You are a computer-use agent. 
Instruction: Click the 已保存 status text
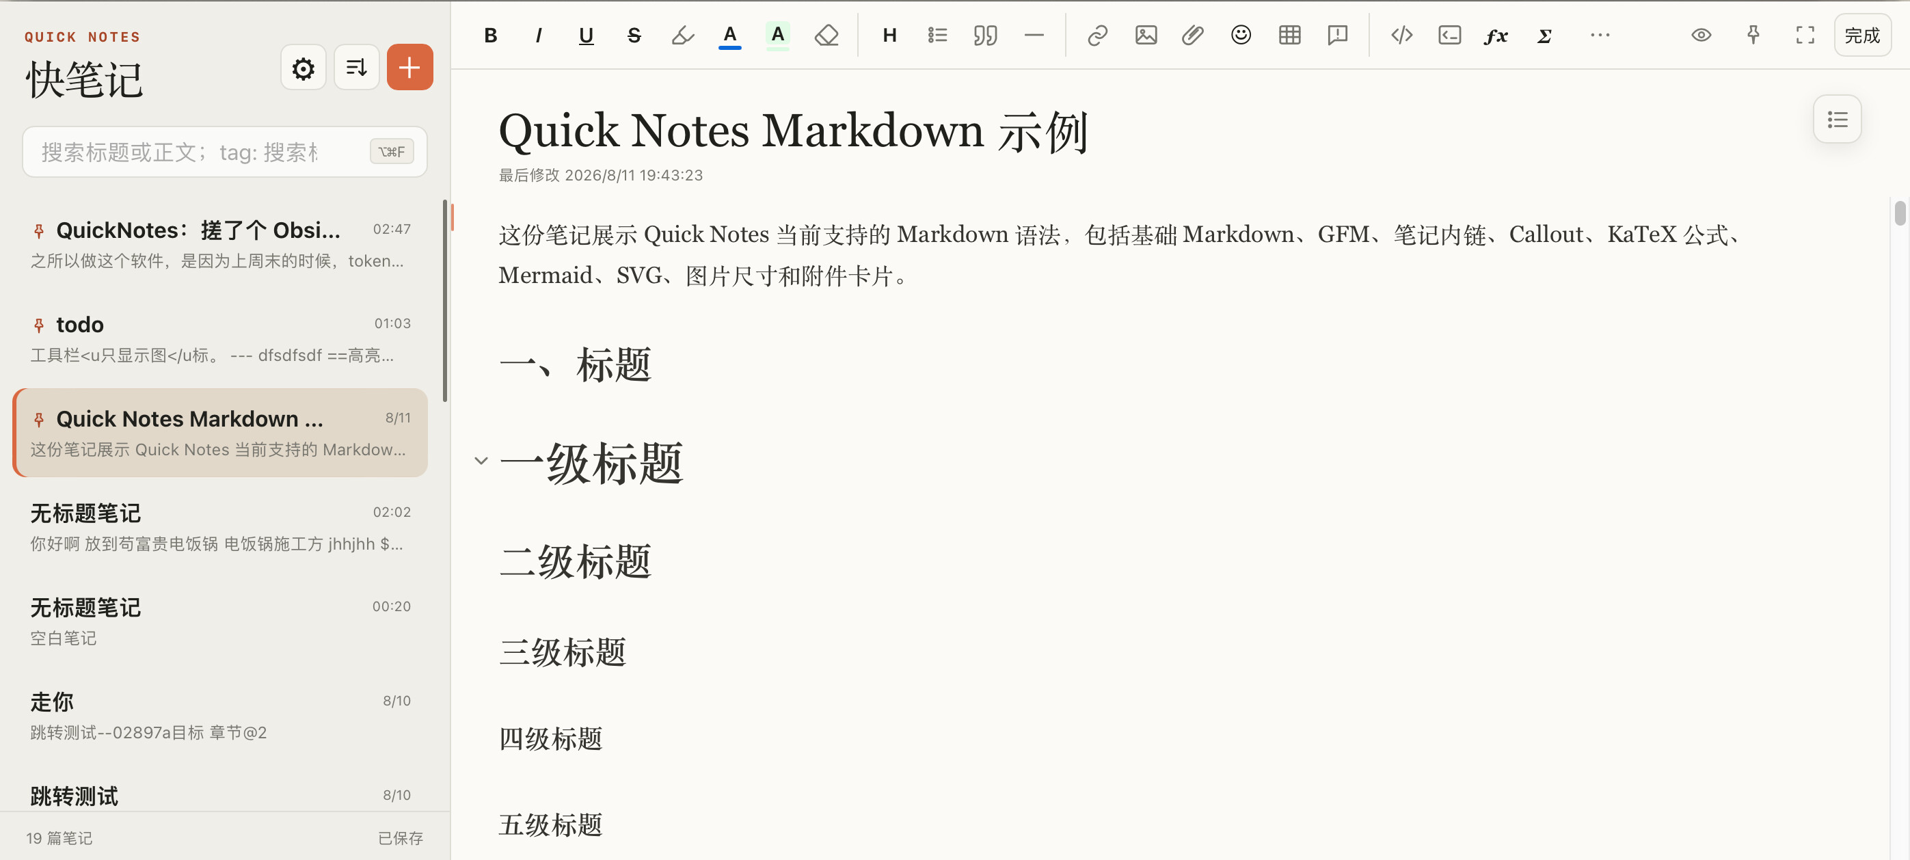401,837
